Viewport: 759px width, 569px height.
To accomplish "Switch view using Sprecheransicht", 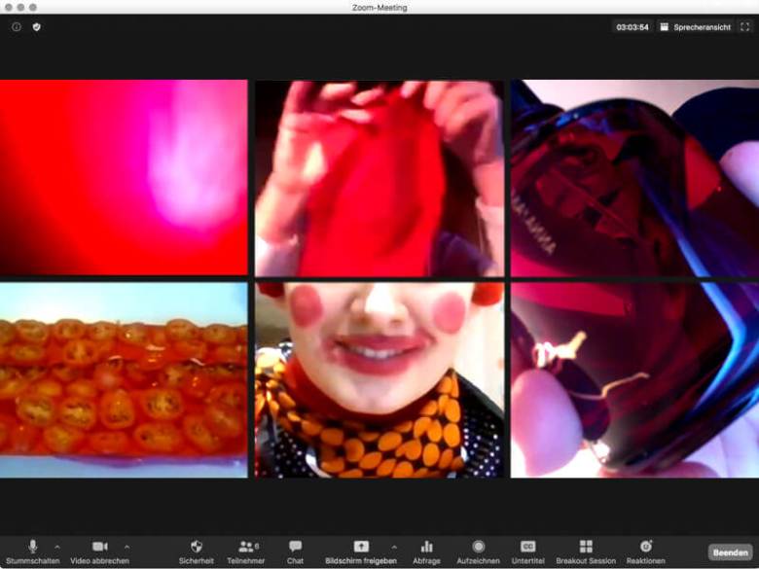I will pos(695,27).
